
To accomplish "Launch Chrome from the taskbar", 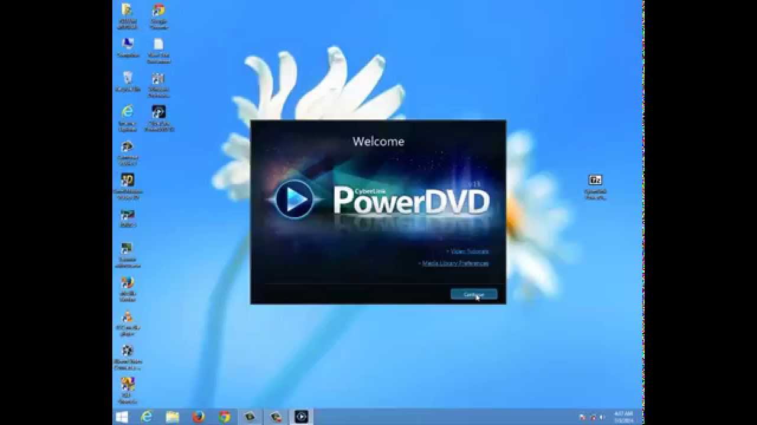I will click(224, 417).
